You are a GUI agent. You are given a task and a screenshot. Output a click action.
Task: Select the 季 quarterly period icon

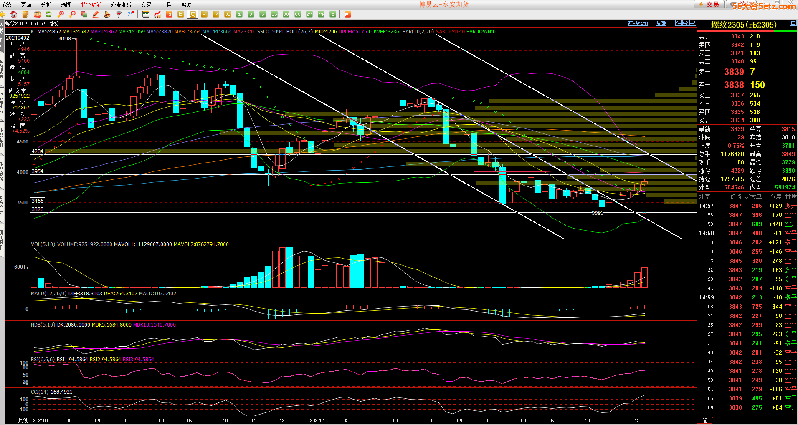click(x=216, y=14)
